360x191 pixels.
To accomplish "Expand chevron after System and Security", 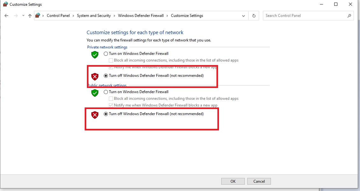I will point(114,16).
